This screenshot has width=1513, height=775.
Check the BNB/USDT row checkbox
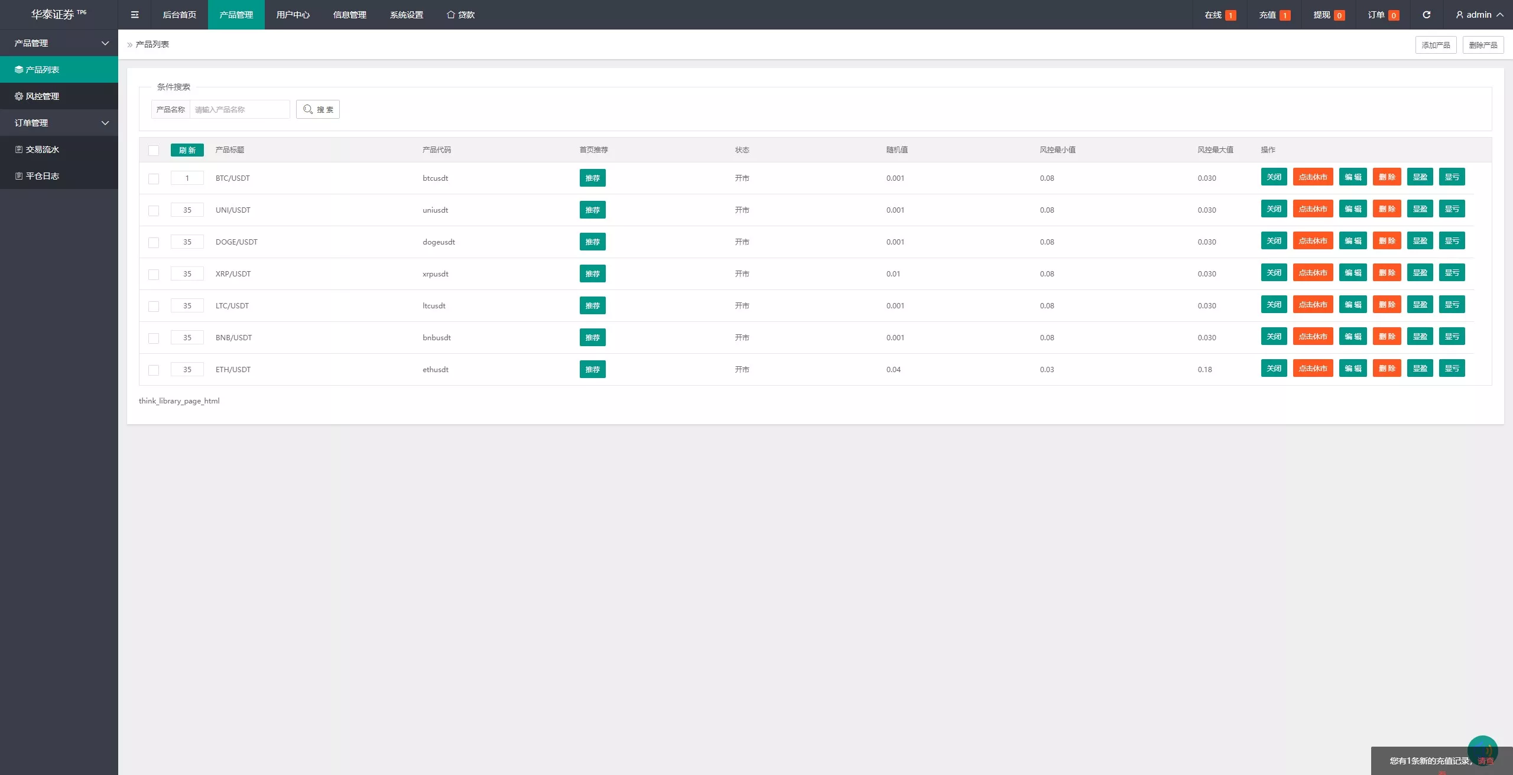tap(154, 338)
